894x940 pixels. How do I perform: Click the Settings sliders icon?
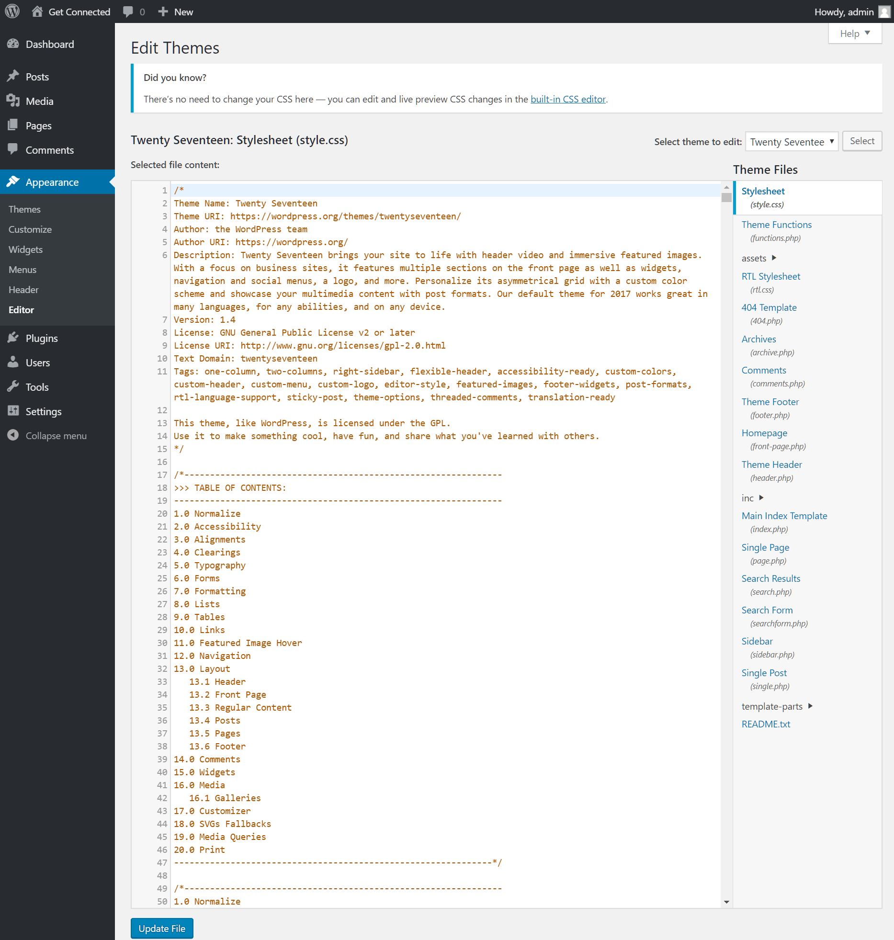pos(13,411)
